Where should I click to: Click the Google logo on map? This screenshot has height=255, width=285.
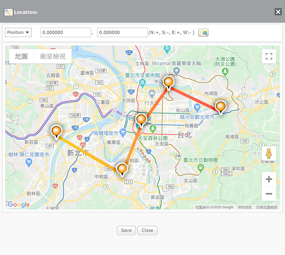tap(19, 205)
